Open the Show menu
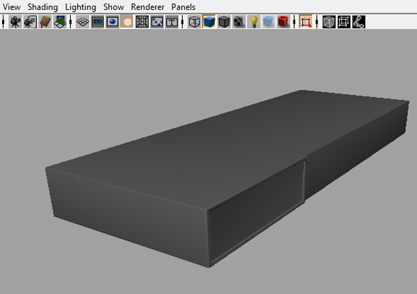This screenshot has width=417, height=294. click(113, 7)
